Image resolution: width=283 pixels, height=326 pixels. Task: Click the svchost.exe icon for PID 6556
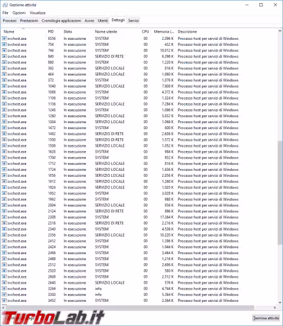[x=4, y=39]
